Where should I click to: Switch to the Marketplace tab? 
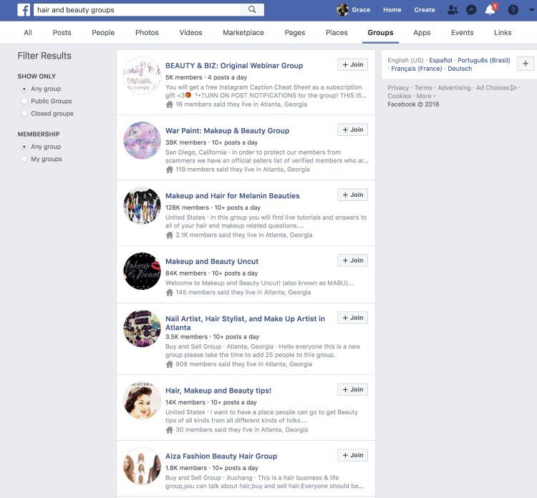pyautogui.click(x=243, y=32)
